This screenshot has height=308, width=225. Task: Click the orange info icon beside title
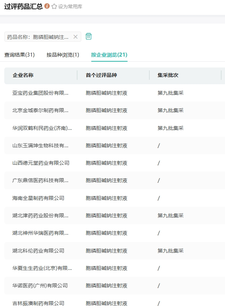[47, 6]
